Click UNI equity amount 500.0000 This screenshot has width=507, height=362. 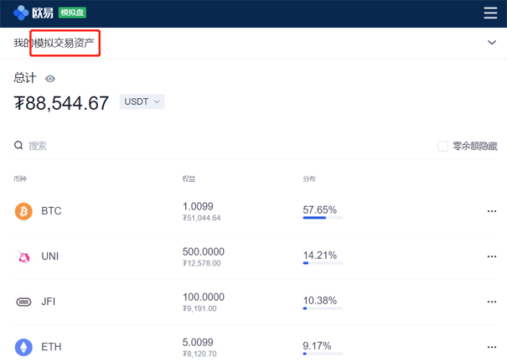[204, 251]
